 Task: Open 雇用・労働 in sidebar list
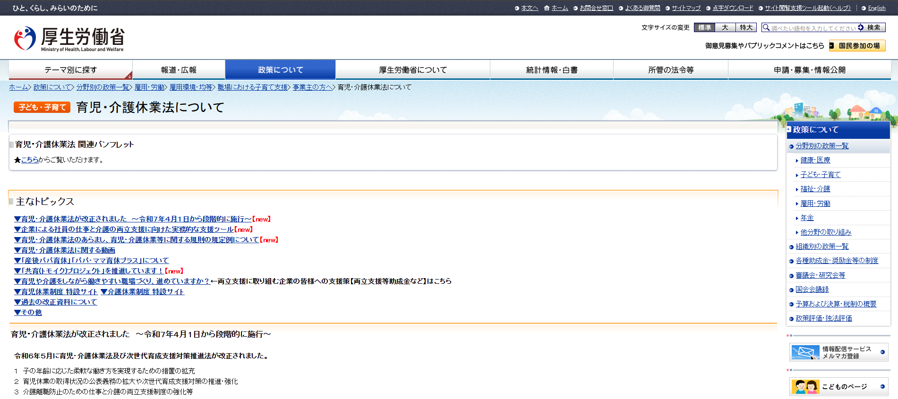pyautogui.click(x=815, y=204)
